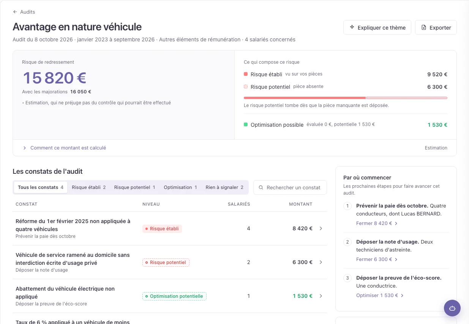The width and height of the screenshot is (469, 324).
Task: Click the red Risque établi legend swatch
Action: (246, 74)
